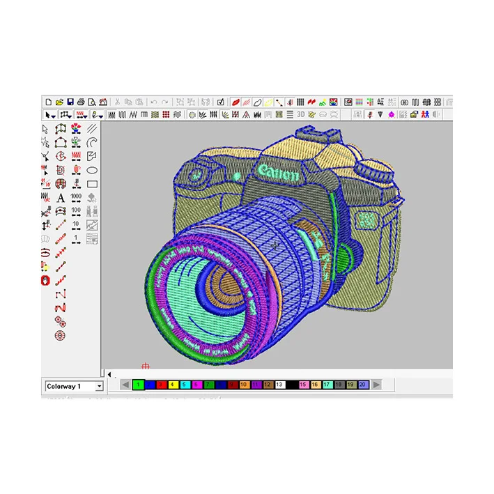
Task: Select the circular wheel stitch tool
Action: [60, 336]
